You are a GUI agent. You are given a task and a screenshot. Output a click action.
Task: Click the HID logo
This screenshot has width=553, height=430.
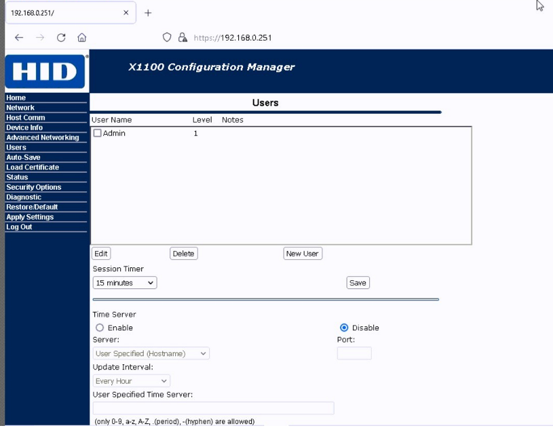(45, 71)
